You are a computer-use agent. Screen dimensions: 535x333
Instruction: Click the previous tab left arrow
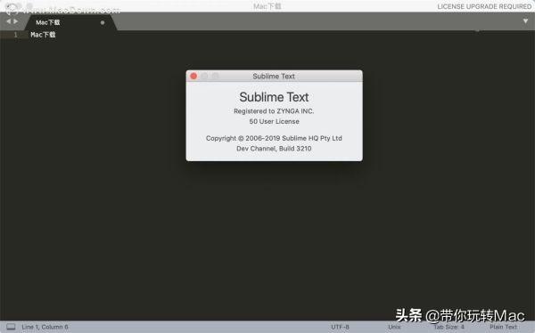click(x=8, y=21)
